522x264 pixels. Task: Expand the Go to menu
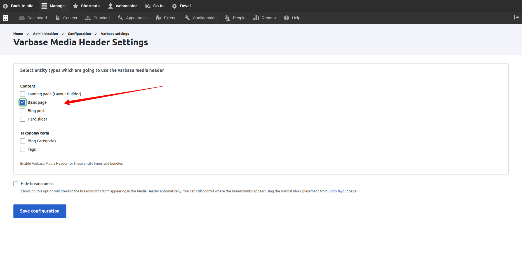154,6
